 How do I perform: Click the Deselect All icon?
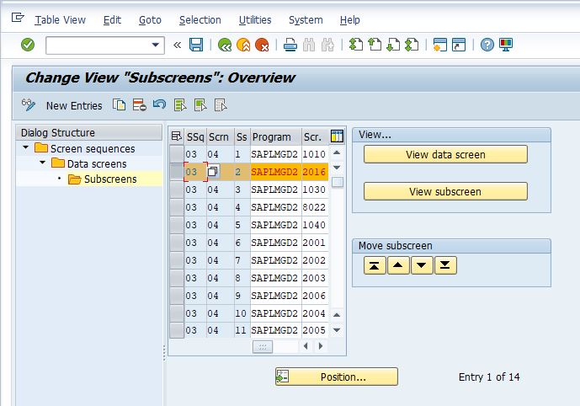click(221, 105)
